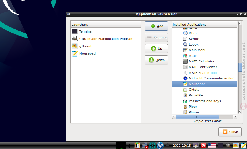Click the Okteta application icon

[x=185, y=90]
